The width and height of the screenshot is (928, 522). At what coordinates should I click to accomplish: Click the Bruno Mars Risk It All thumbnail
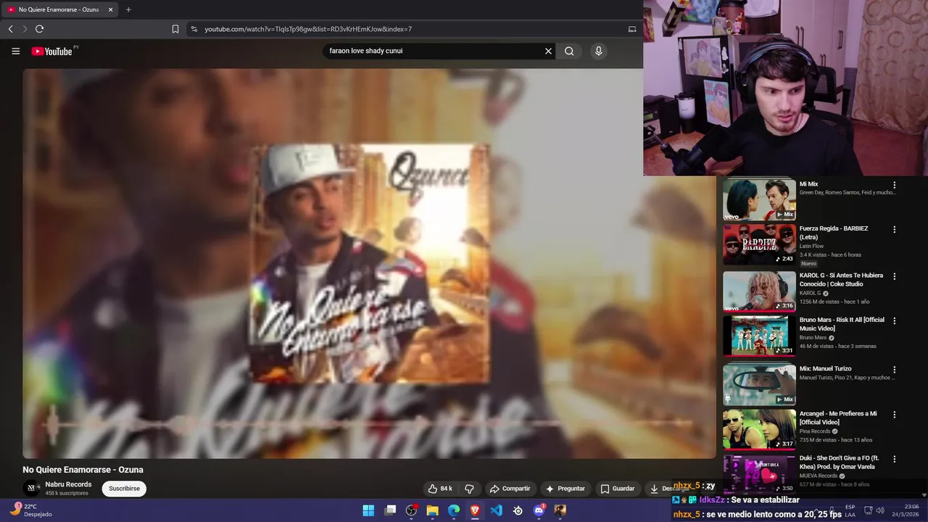[x=759, y=336]
